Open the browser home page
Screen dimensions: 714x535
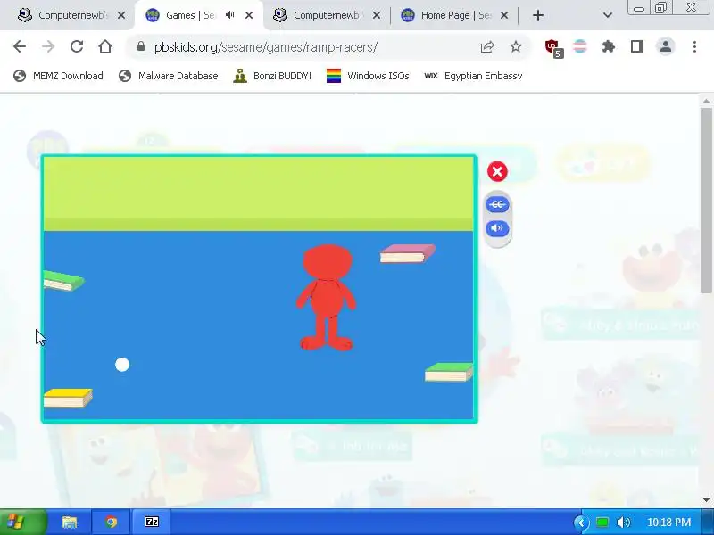click(105, 46)
